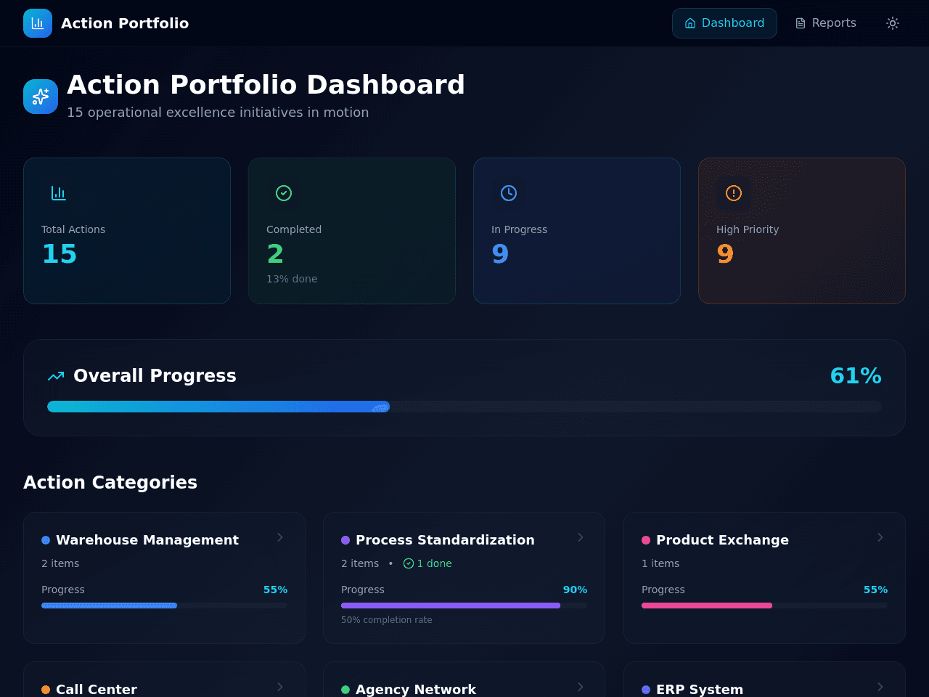Screen dimensions: 929x697
Task: Expand the Call Center category chevron
Action: click(x=280, y=687)
